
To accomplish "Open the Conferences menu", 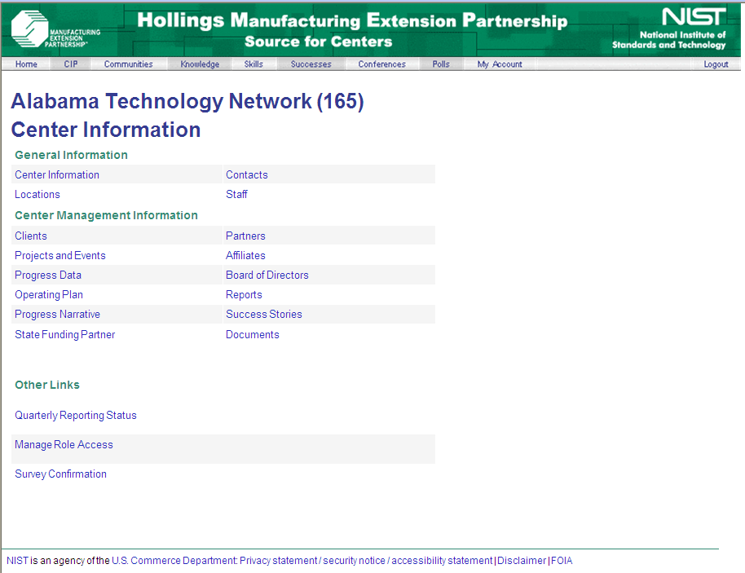I will click(x=381, y=64).
